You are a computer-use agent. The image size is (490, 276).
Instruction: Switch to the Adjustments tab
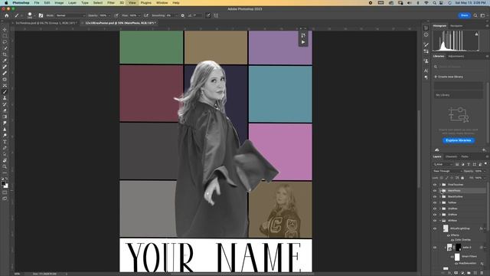456,56
